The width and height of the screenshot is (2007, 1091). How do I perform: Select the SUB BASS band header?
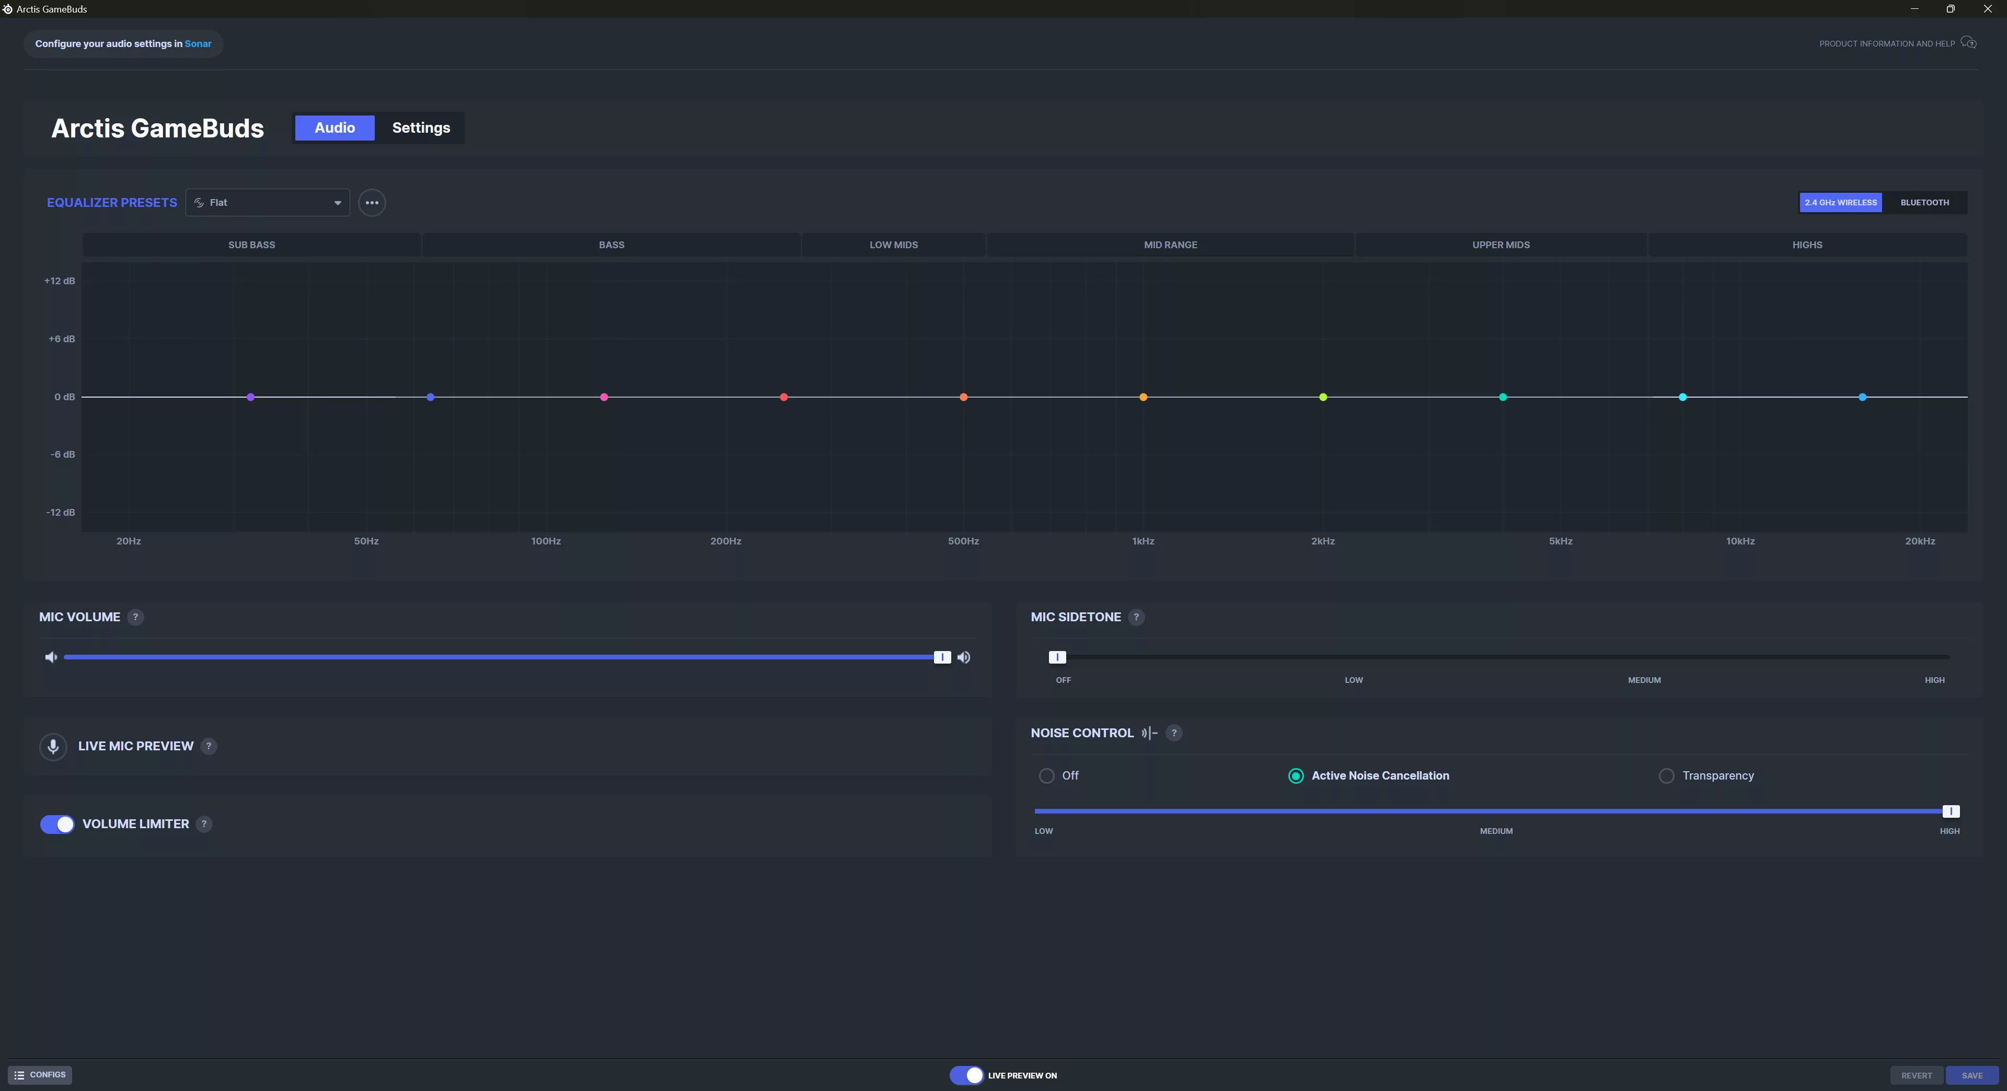click(x=251, y=245)
